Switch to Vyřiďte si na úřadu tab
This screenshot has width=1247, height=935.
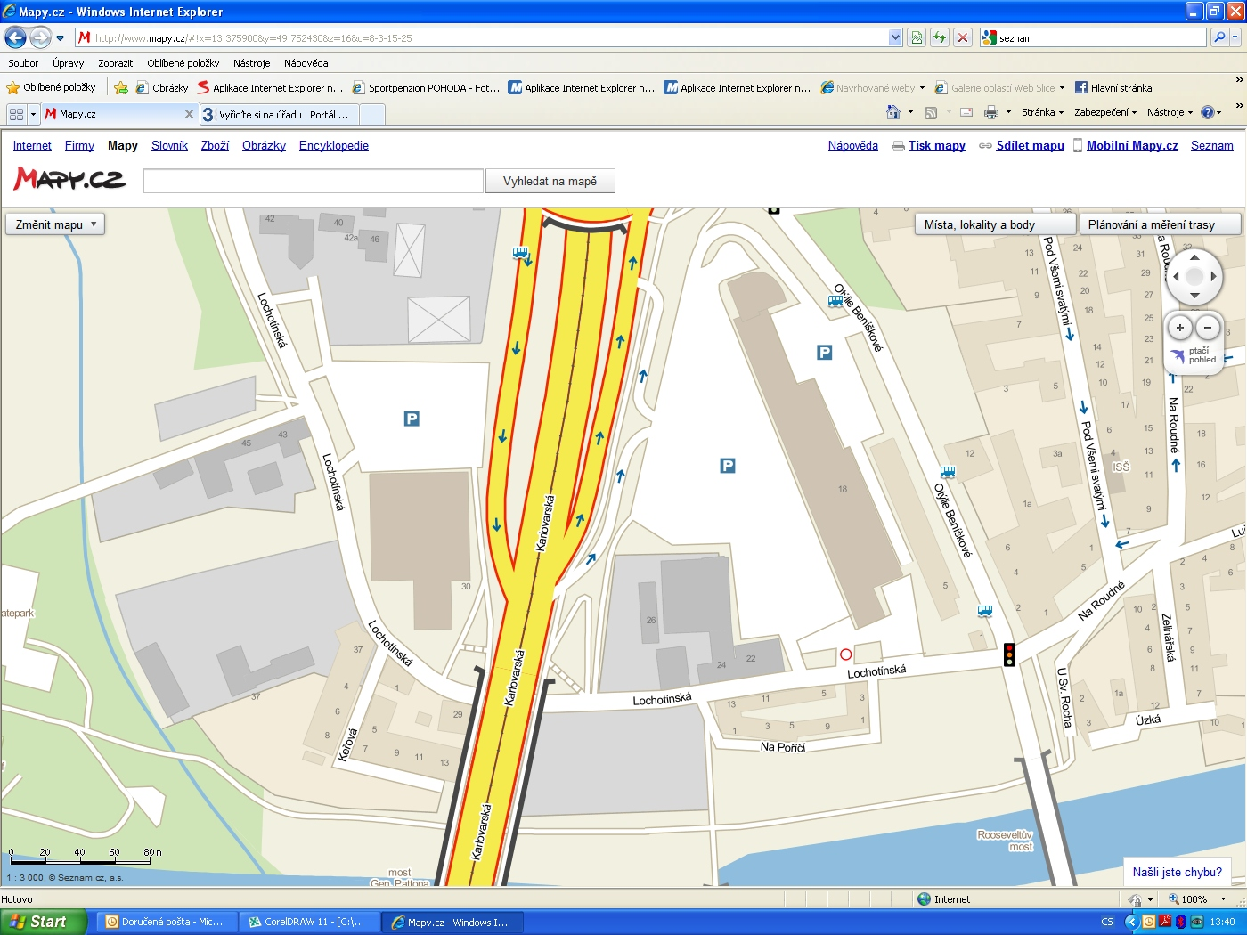click(279, 114)
